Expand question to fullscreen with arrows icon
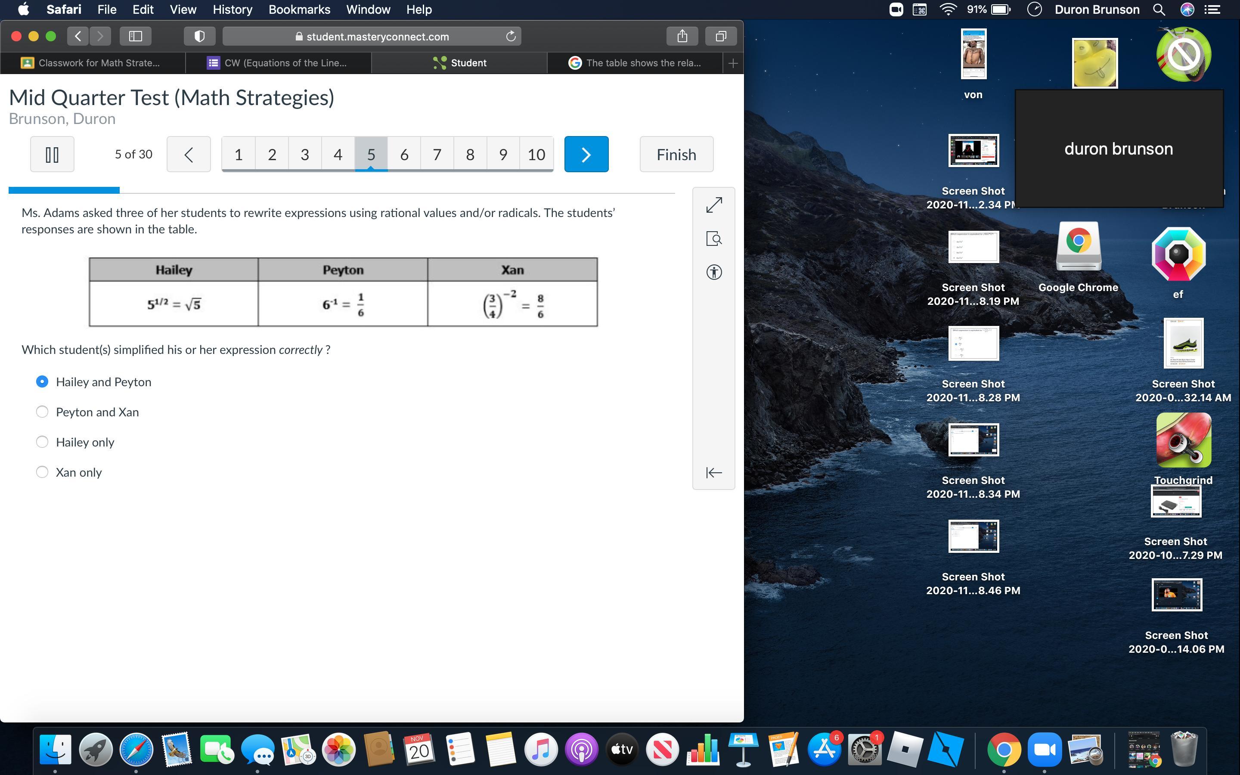 [714, 205]
